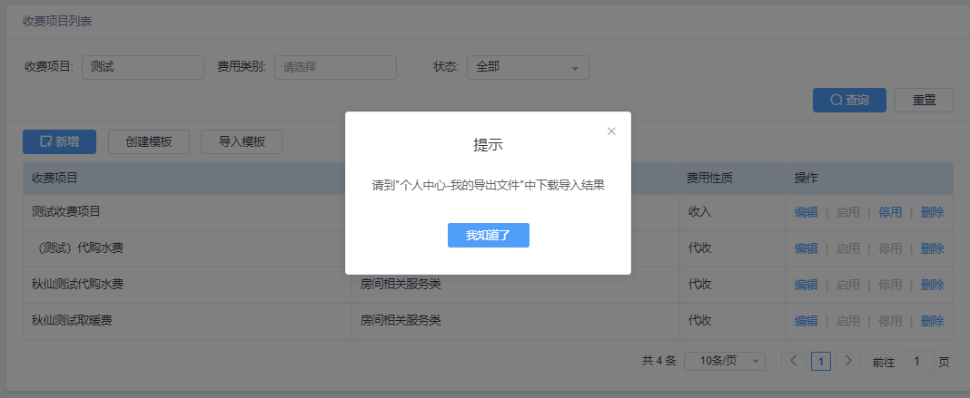Confirm with the 我知道了 button
The image size is (970, 398).
click(488, 235)
